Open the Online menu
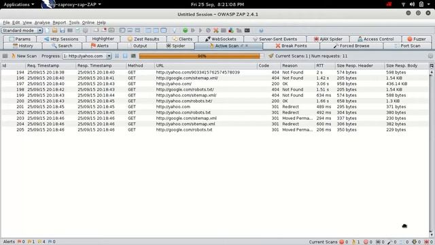 click(88, 22)
